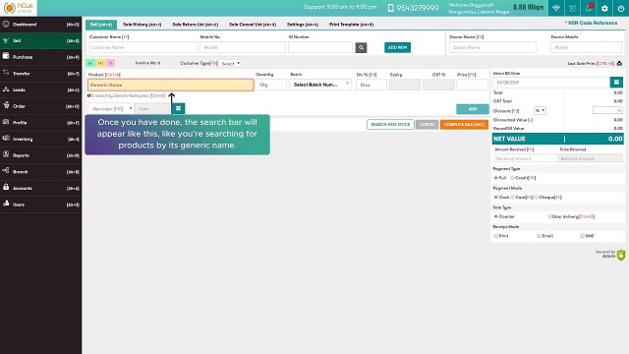Viewport: 629px width, 354px height.
Task: Click the ADD product button
Action: [x=473, y=109]
